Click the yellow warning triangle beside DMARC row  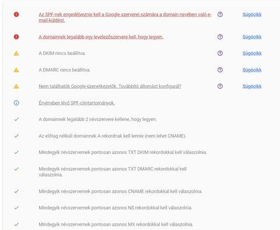[x=16, y=70]
